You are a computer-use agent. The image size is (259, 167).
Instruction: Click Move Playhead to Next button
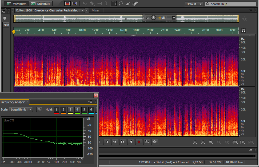click(x=131, y=142)
